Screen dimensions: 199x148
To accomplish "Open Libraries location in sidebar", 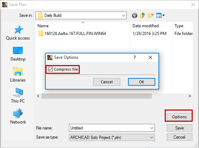I will click(x=18, y=75).
